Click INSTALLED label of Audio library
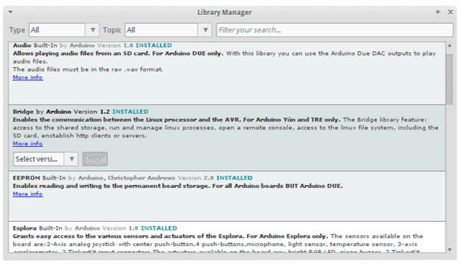The image size is (461, 264). coord(154,45)
